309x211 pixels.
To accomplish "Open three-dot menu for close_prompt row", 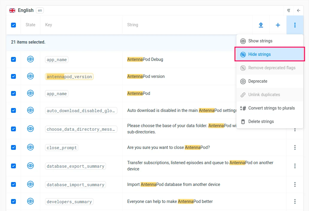I will pyautogui.click(x=295, y=147).
